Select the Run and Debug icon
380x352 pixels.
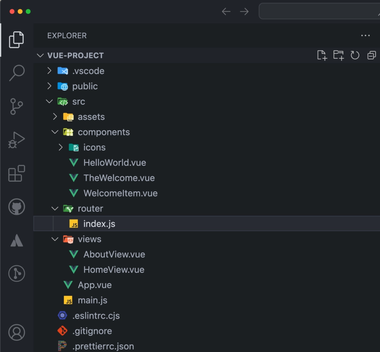16,140
